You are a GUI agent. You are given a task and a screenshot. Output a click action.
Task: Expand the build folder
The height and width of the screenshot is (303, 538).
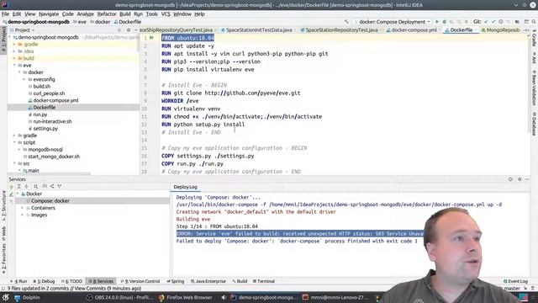[14, 58]
